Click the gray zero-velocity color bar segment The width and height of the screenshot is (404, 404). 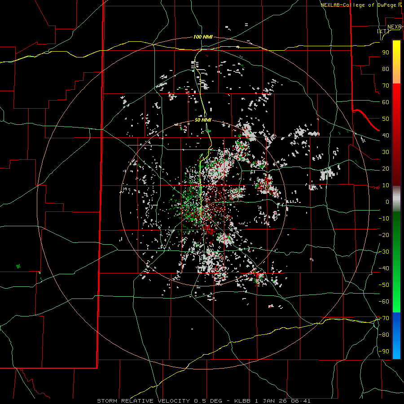pos(396,199)
